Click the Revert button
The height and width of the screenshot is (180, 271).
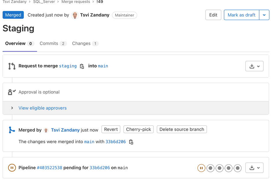pos(111,129)
